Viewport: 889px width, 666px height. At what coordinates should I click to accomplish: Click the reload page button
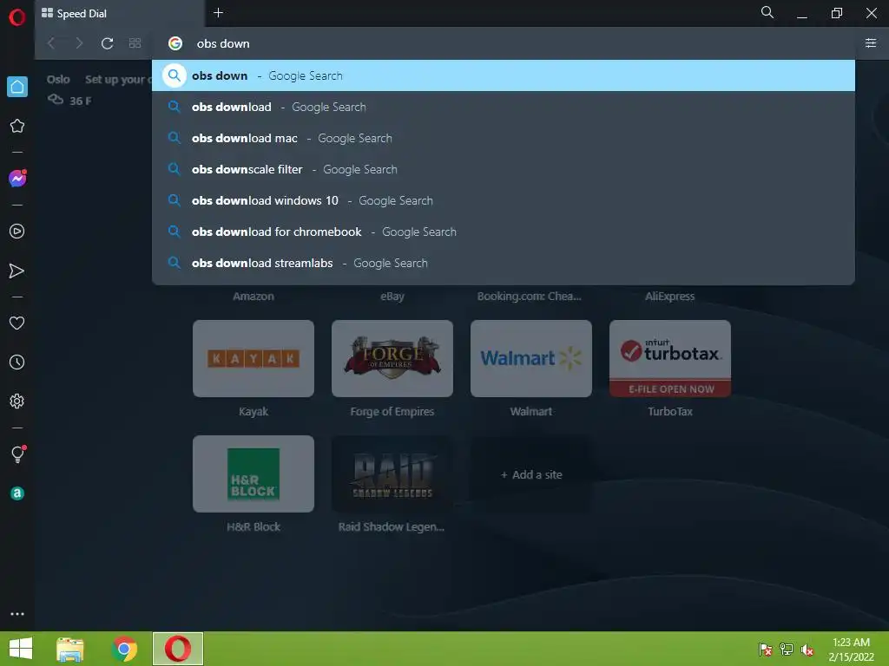coord(107,43)
